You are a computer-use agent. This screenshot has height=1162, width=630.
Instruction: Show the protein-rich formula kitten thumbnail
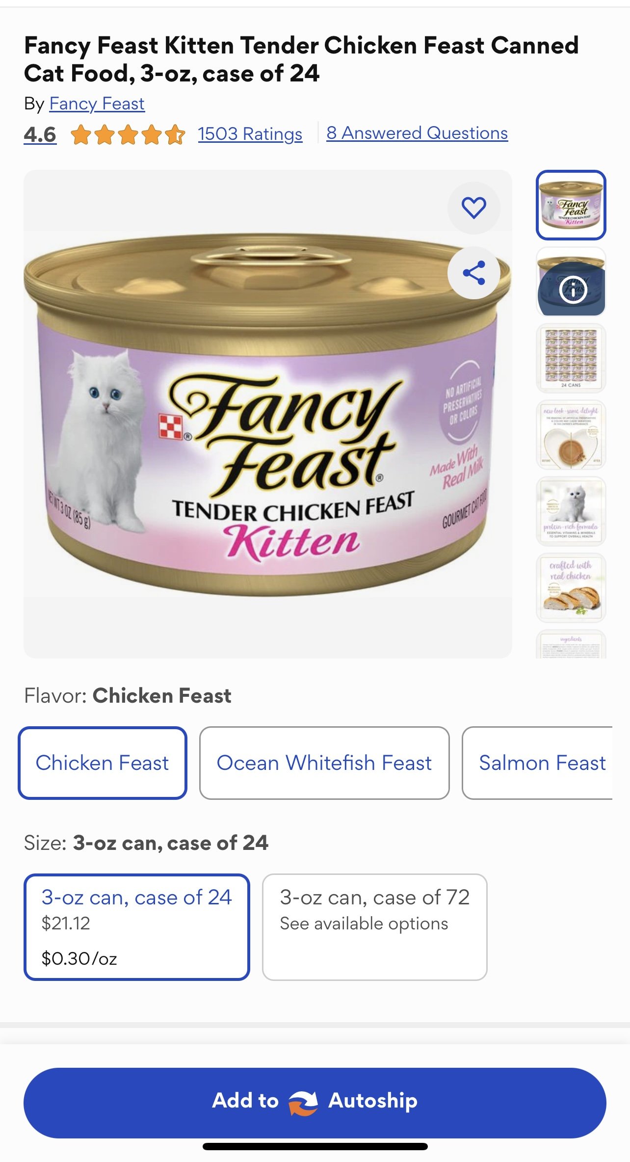click(571, 511)
